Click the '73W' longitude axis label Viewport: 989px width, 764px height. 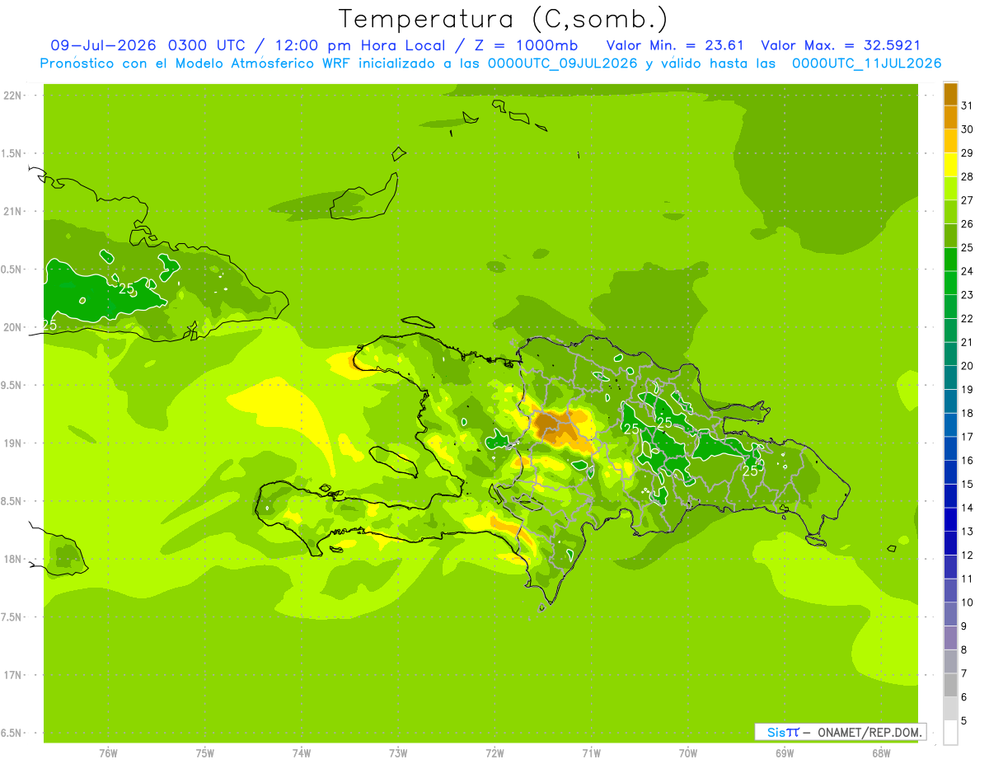tap(398, 753)
